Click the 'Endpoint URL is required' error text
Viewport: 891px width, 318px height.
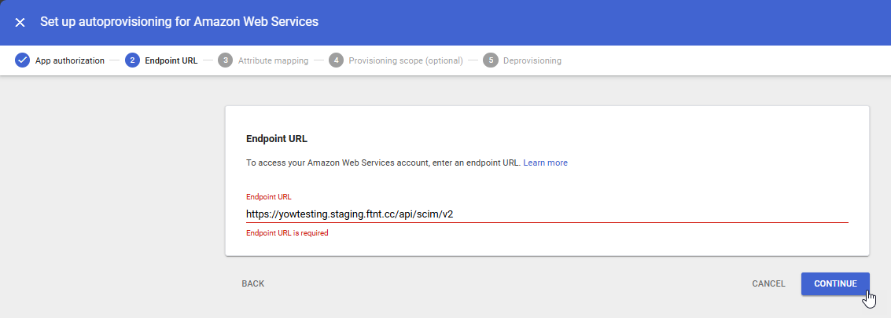tap(287, 233)
